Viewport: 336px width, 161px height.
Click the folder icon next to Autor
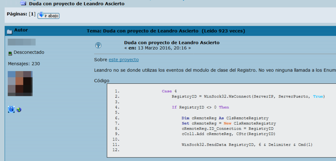click(x=10, y=31)
